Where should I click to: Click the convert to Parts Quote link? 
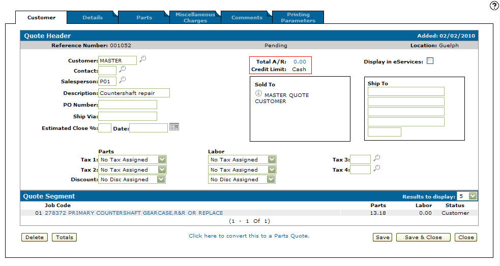click(x=249, y=236)
